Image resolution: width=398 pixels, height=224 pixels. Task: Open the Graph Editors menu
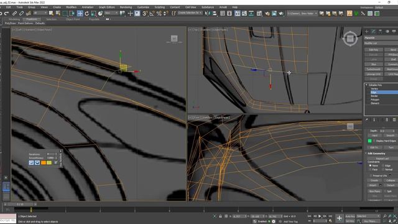coord(106,7)
